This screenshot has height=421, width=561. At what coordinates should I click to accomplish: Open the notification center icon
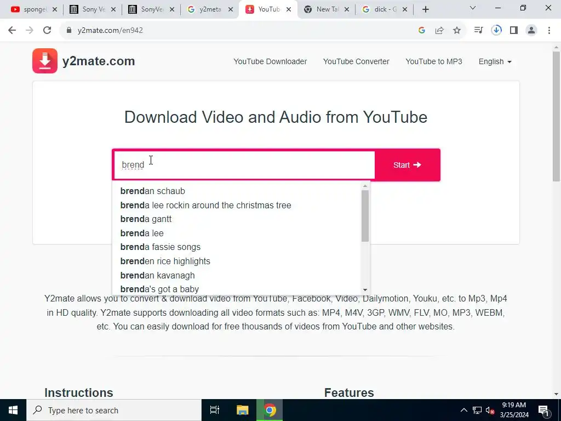pos(543,410)
